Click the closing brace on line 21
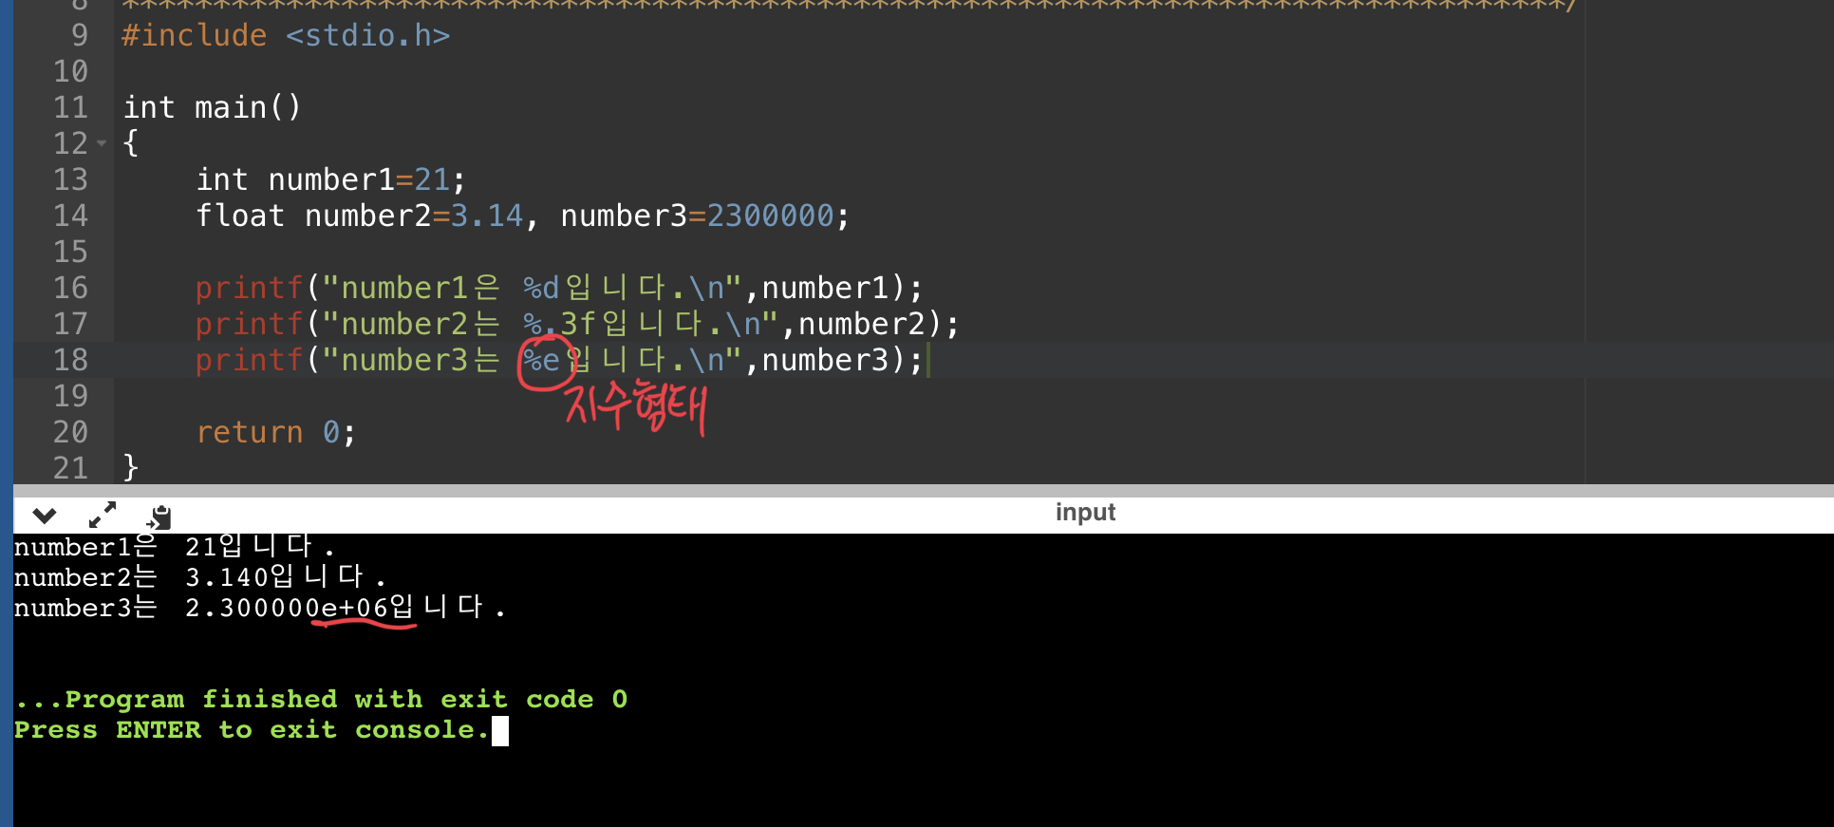 pyautogui.click(x=131, y=467)
